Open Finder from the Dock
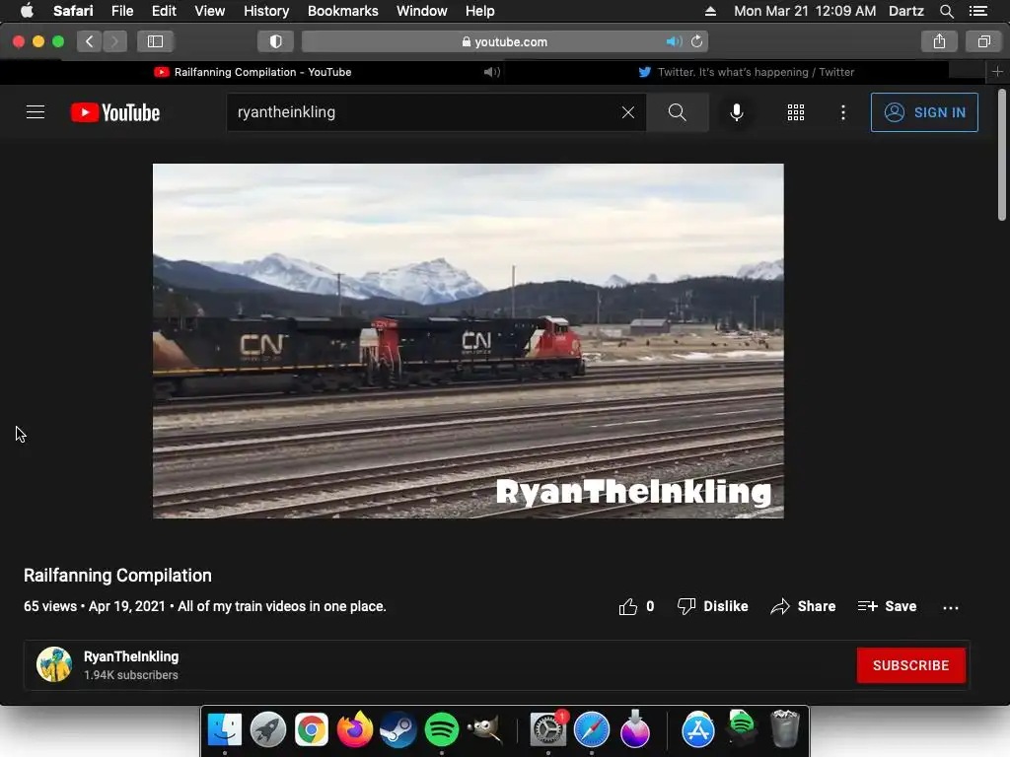 point(225,729)
